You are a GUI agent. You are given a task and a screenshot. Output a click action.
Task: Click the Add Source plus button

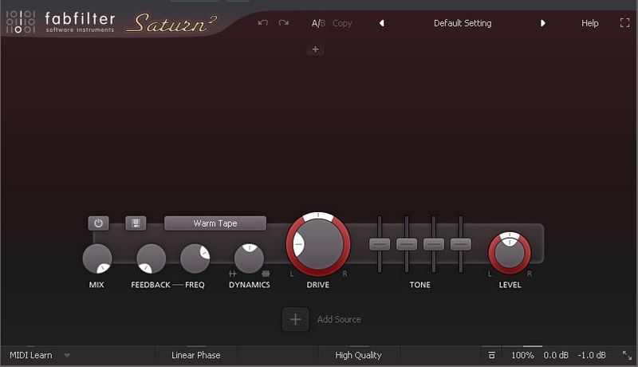pos(295,319)
